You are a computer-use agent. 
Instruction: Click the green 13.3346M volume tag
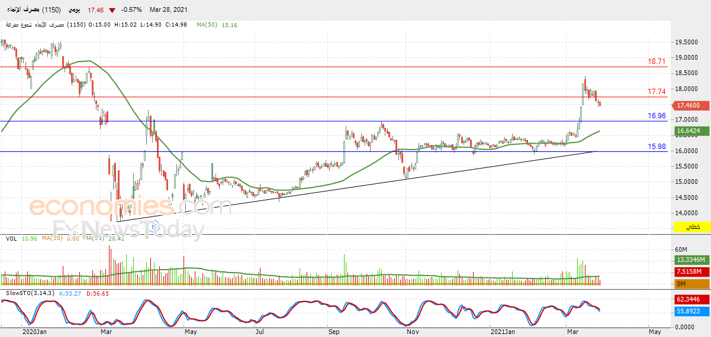(x=692, y=260)
